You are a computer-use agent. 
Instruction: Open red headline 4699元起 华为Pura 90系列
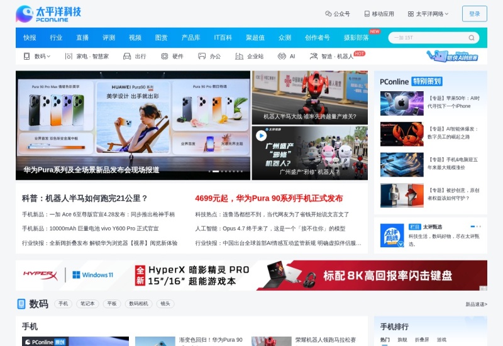[x=269, y=198]
